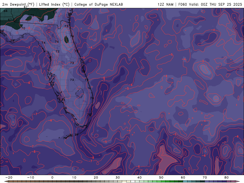Screen dimensions: 244x183
Task: Click the 50 label on the color scale
Action: click(161, 178)
